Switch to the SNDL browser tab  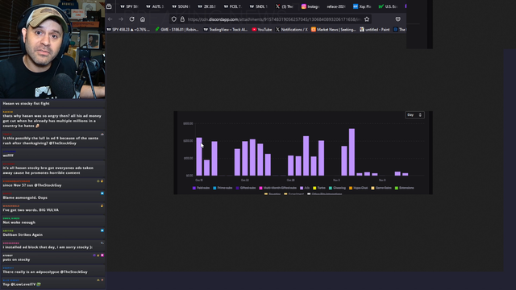(x=259, y=6)
